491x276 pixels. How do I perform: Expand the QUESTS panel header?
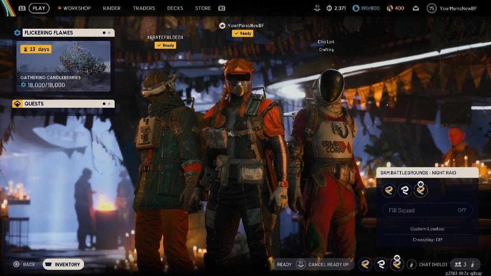coord(68,104)
